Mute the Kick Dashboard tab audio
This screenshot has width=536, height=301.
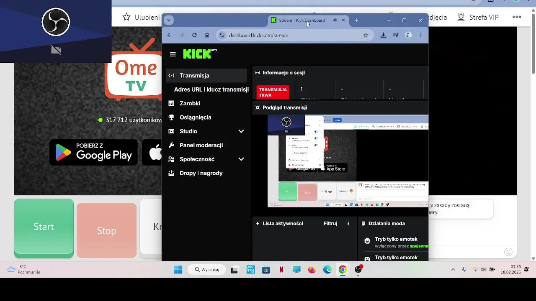(x=335, y=20)
